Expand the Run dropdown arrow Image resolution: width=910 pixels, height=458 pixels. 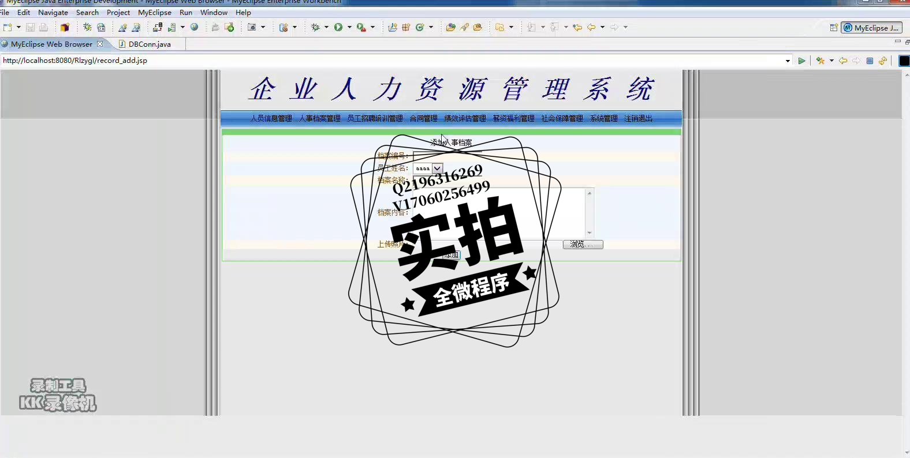pyautogui.click(x=349, y=27)
